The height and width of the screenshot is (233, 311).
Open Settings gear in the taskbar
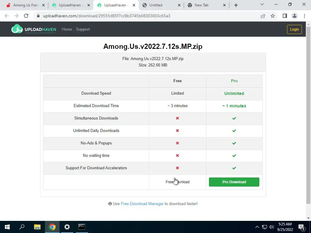tap(67, 227)
